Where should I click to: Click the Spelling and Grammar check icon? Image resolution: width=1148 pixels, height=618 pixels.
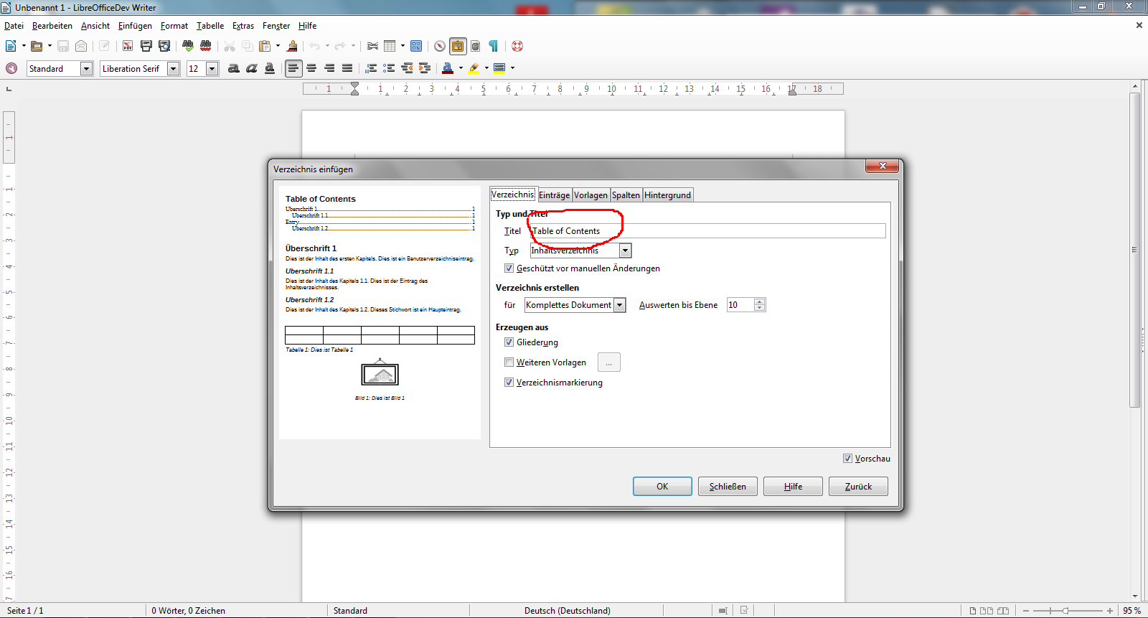click(x=188, y=46)
